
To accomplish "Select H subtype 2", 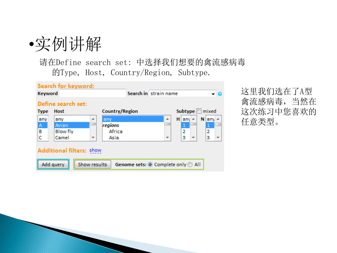I will tap(186, 131).
